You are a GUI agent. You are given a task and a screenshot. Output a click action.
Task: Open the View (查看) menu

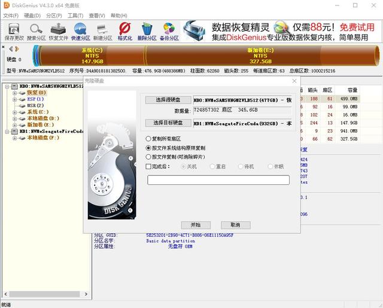pyautogui.click(x=97, y=16)
